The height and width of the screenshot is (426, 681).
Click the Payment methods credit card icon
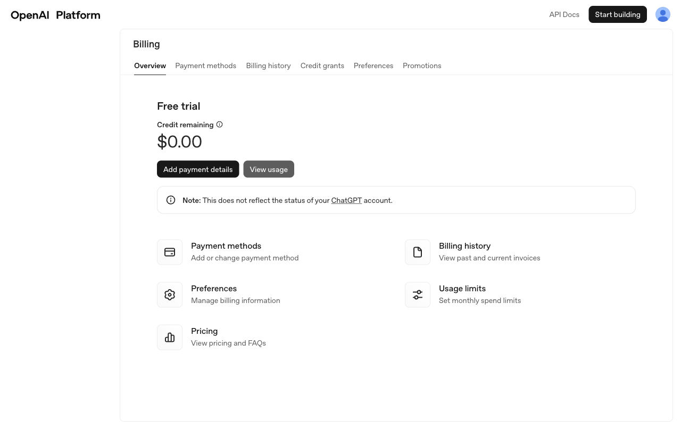tap(169, 251)
